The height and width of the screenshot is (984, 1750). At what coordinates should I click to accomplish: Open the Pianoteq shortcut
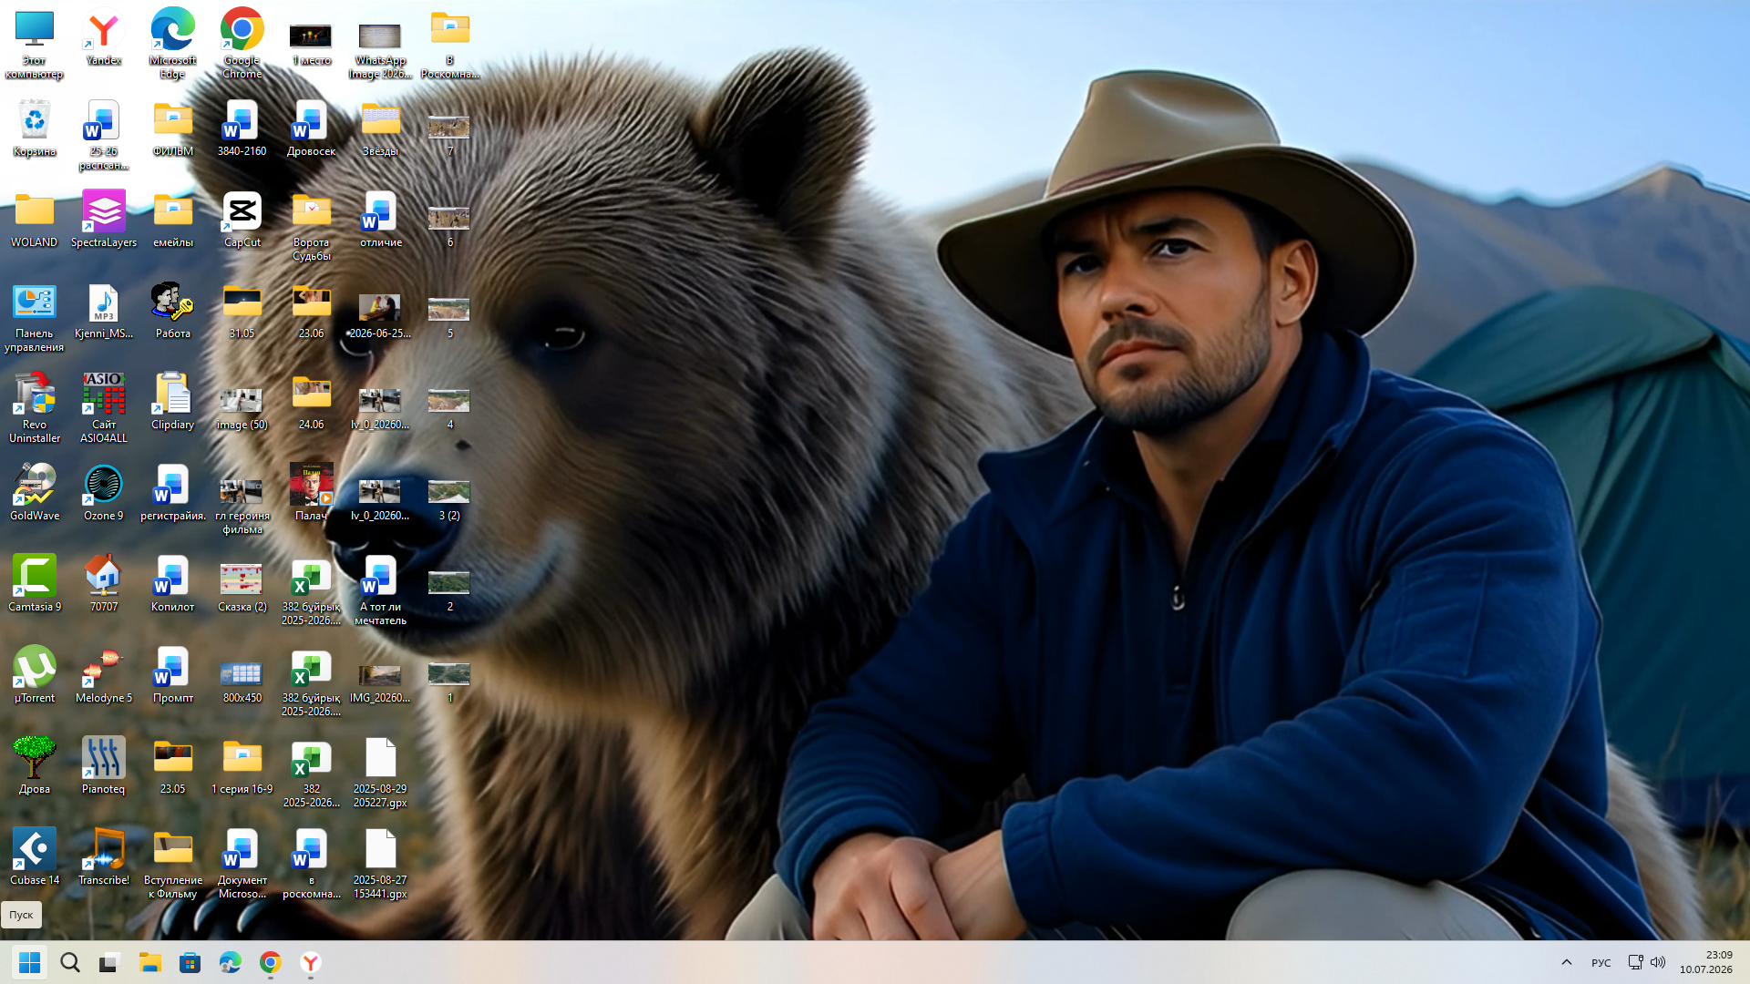pyautogui.click(x=104, y=765)
